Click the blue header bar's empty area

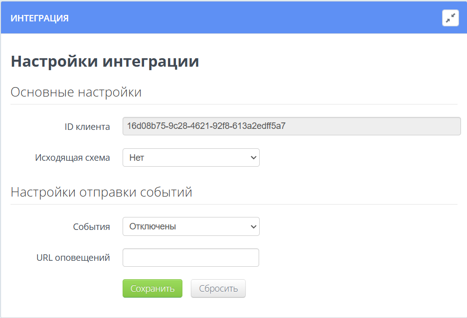249,18
